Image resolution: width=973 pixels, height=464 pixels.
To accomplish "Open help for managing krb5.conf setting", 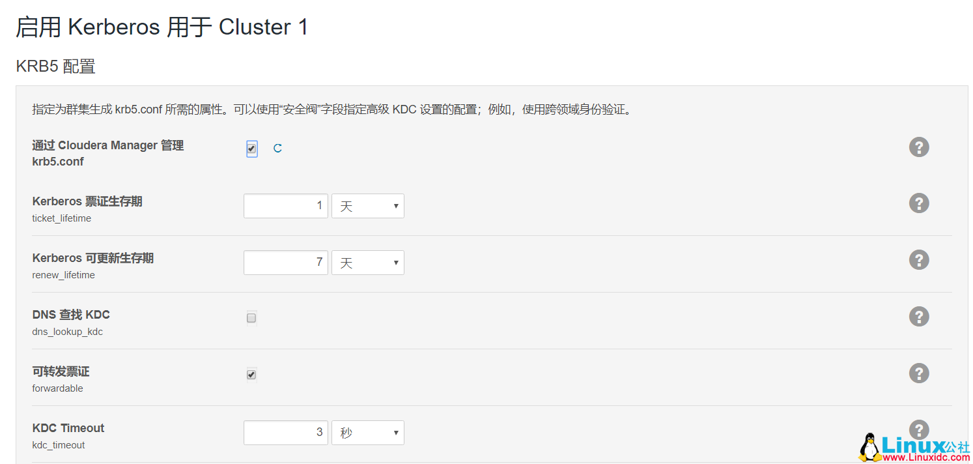I will [919, 147].
